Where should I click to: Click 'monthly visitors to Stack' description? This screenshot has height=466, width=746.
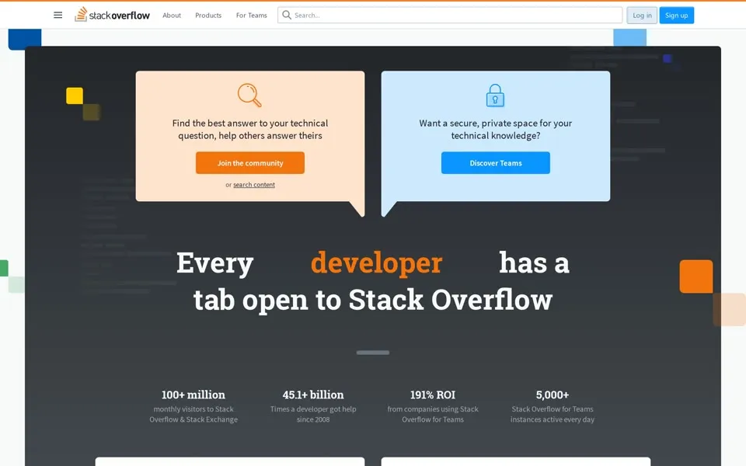click(193, 409)
